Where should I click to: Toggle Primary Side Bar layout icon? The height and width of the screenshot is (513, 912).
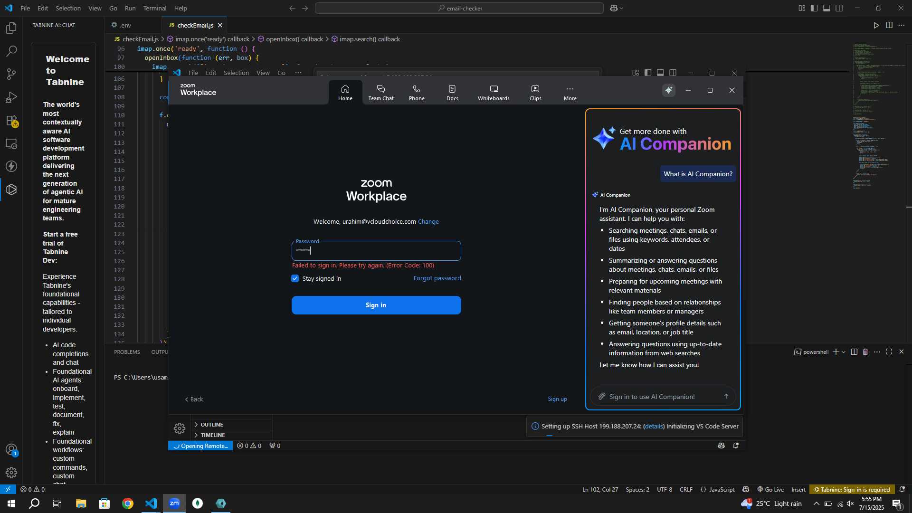(814, 8)
